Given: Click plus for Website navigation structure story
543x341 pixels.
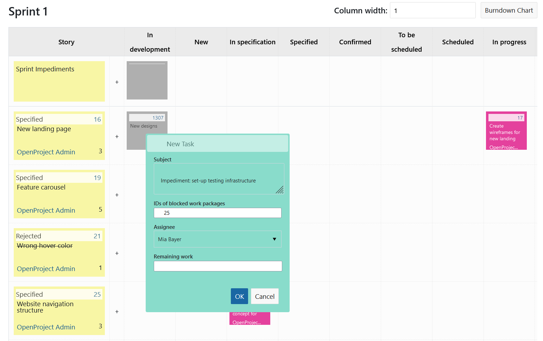Looking at the screenshot, I should 117,311.
